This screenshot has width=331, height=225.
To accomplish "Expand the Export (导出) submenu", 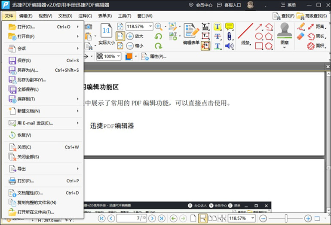I will click(x=78, y=169).
